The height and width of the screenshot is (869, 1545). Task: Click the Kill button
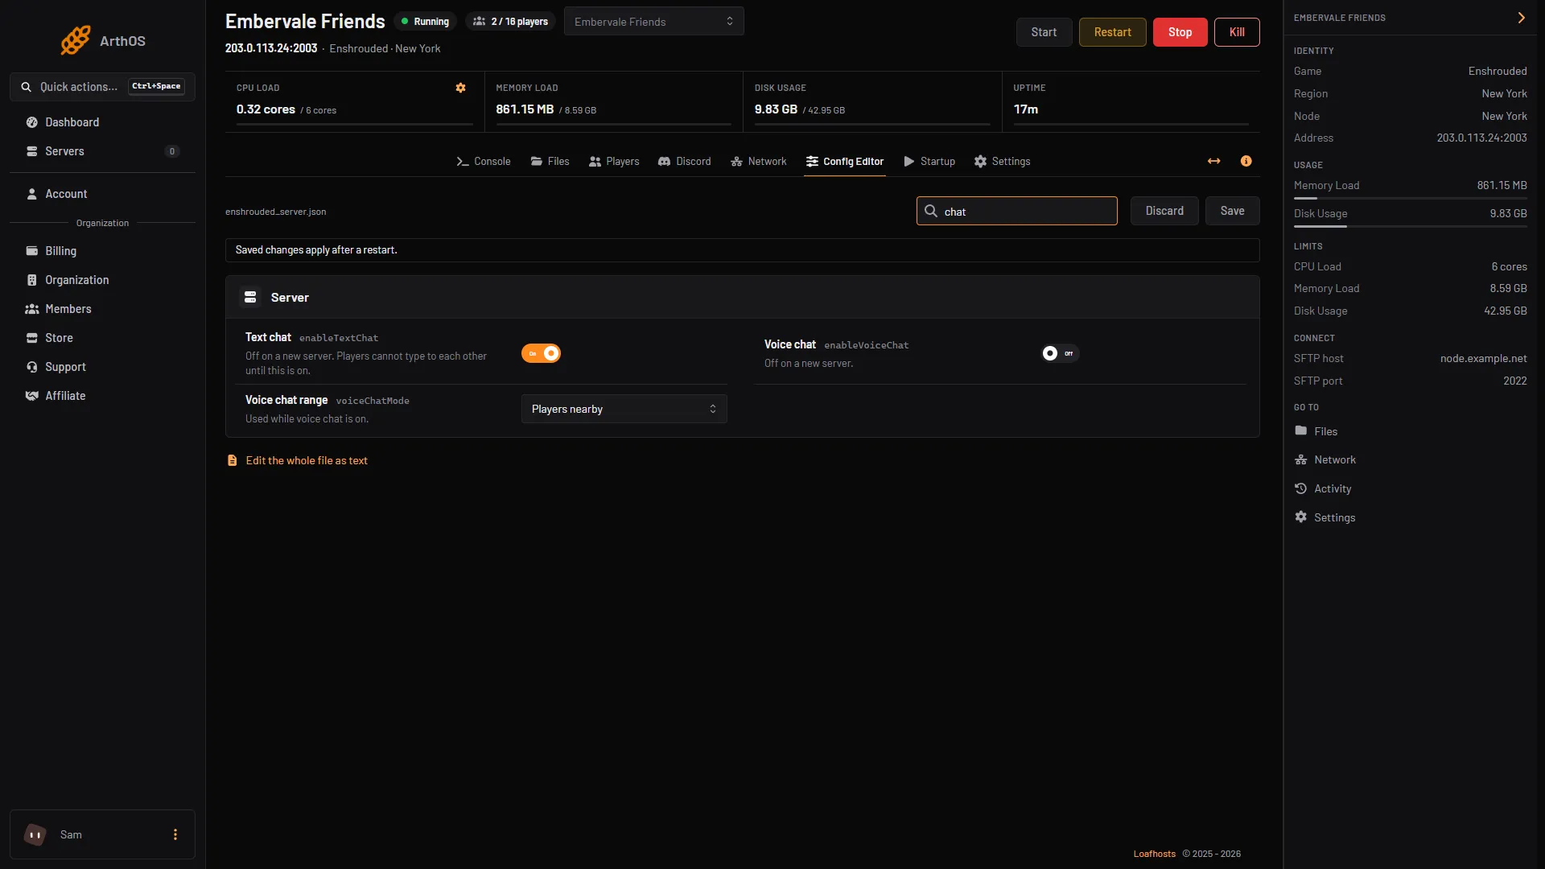(x=1237, y=32)
